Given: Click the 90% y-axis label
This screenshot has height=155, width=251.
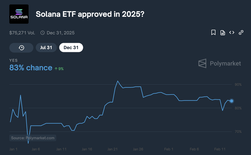Looking at the screenshot, I should click(x=238, y=84).
